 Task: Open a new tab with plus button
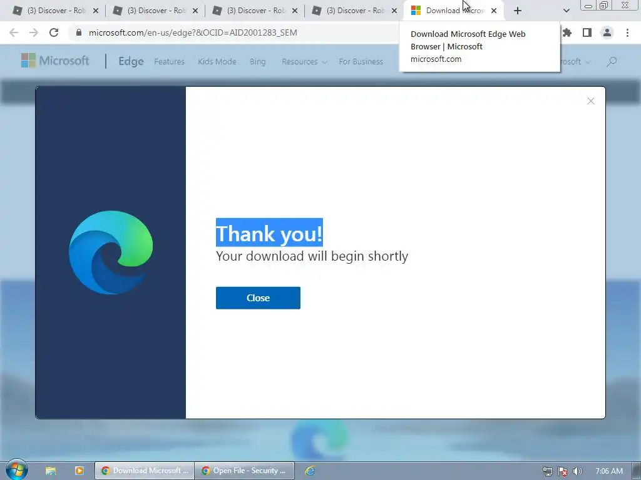518,11
